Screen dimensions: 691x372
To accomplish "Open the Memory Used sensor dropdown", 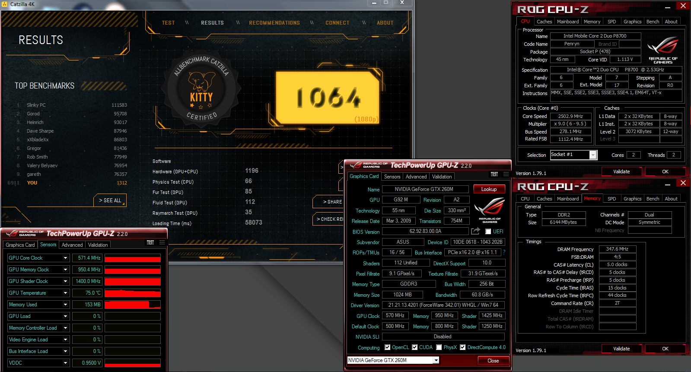I will [66, 305].
